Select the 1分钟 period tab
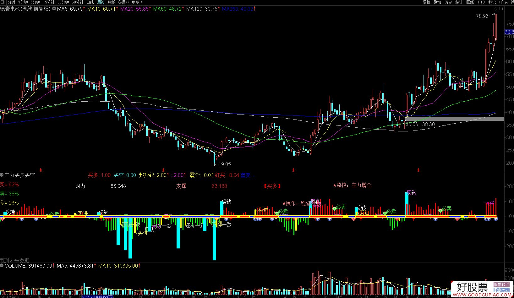 [23, 2]
